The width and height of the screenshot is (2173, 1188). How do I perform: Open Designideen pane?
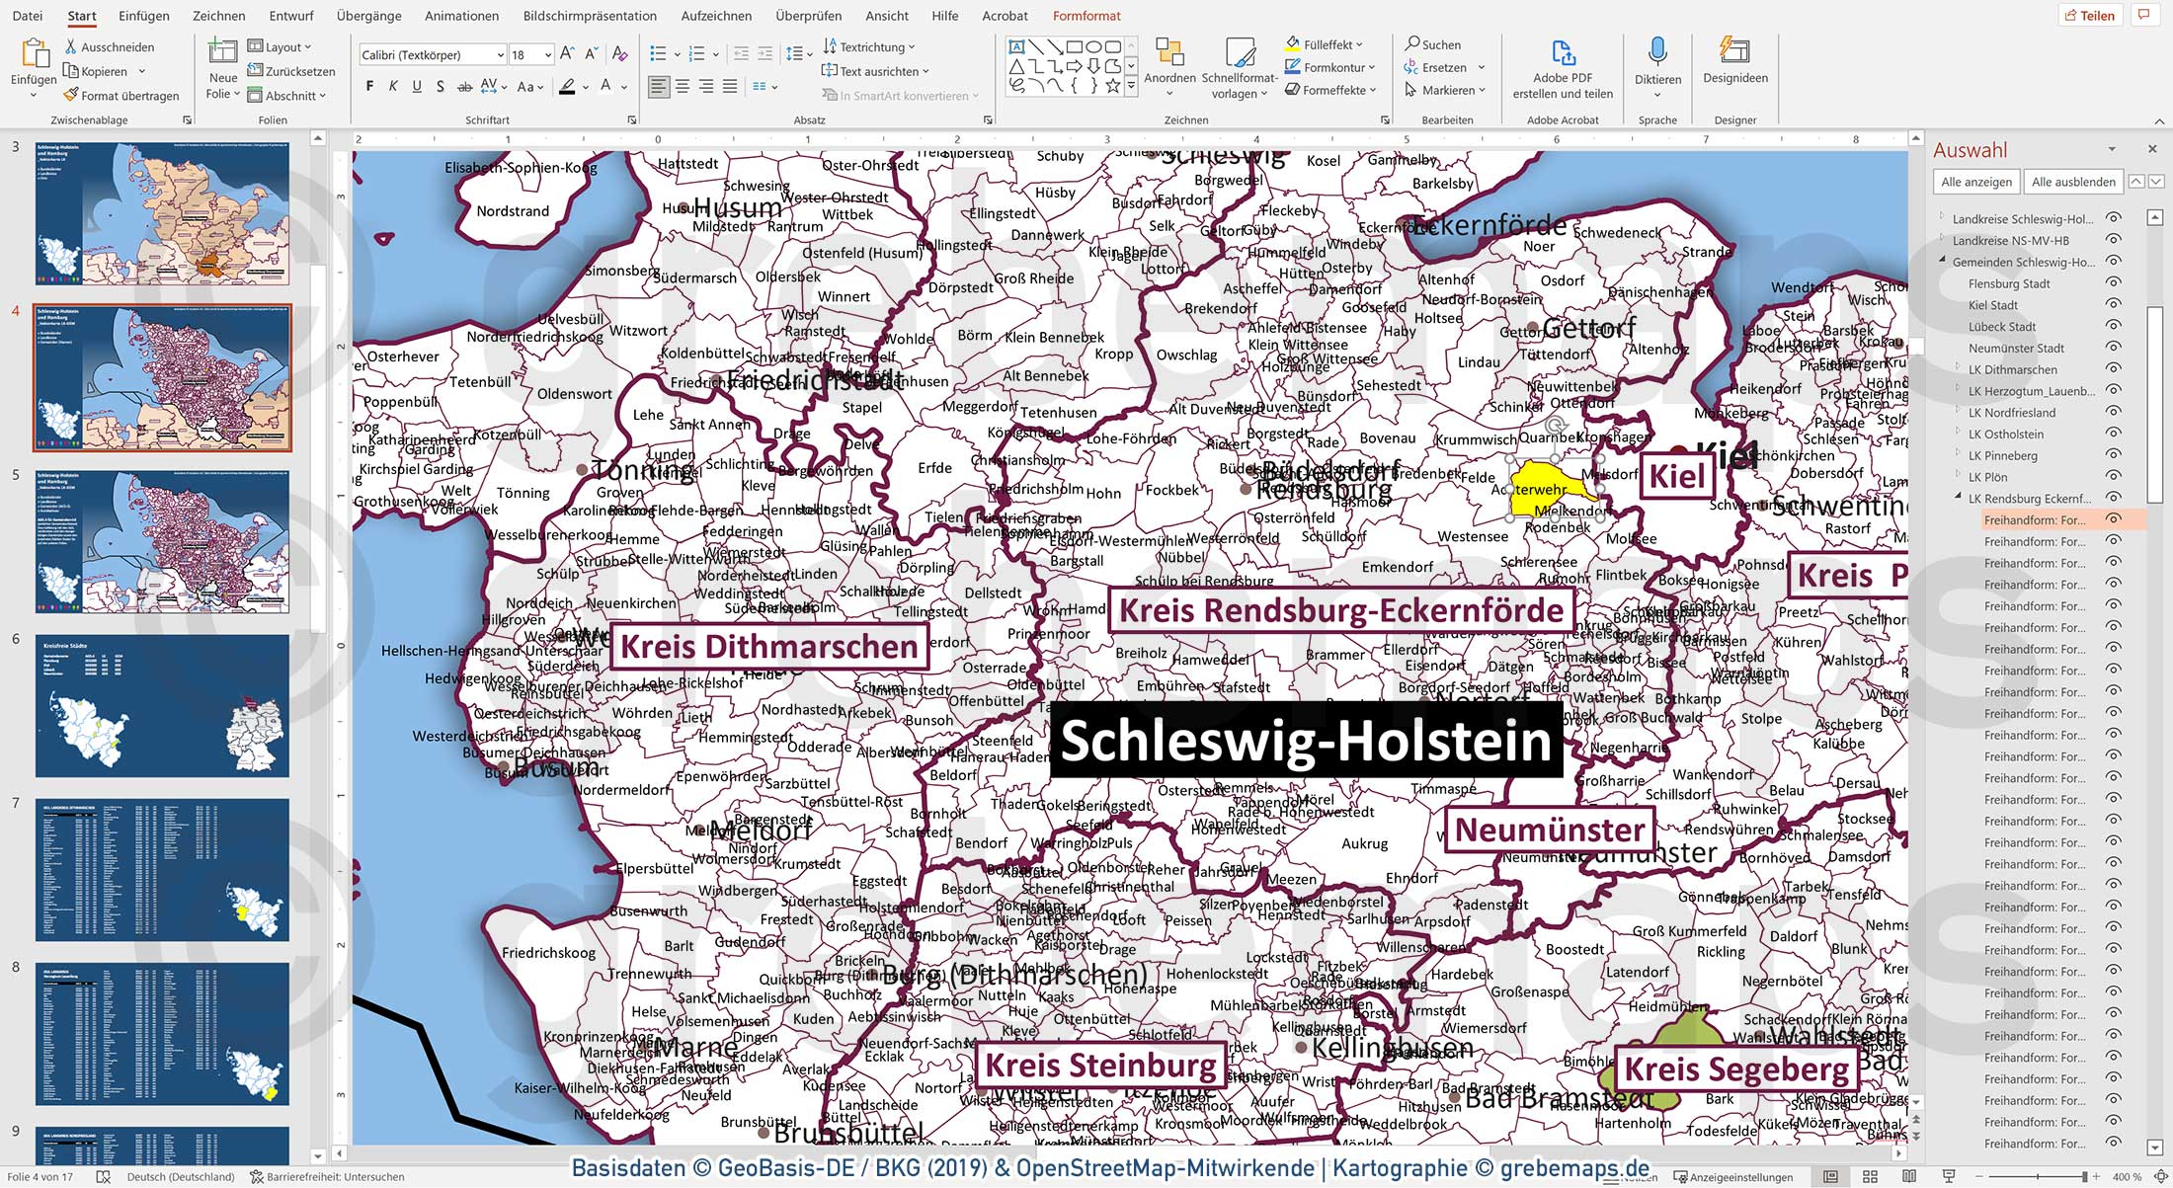tap(1735, 61)
